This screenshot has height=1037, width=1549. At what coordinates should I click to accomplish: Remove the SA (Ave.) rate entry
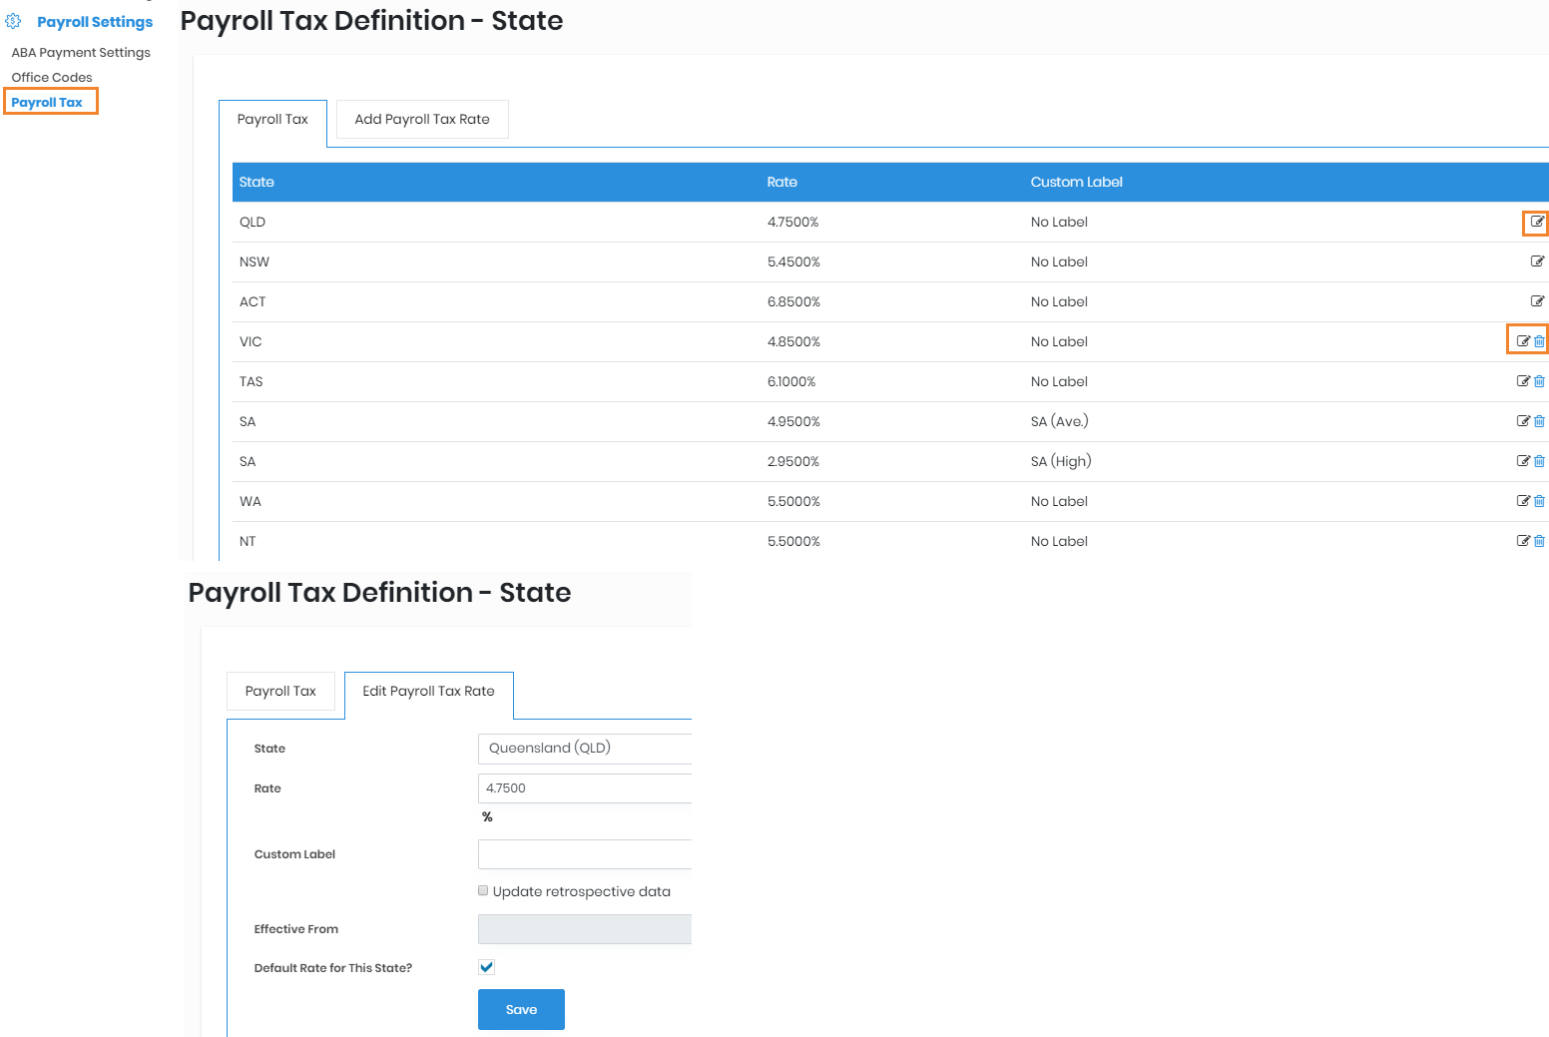click(1539, 421)
